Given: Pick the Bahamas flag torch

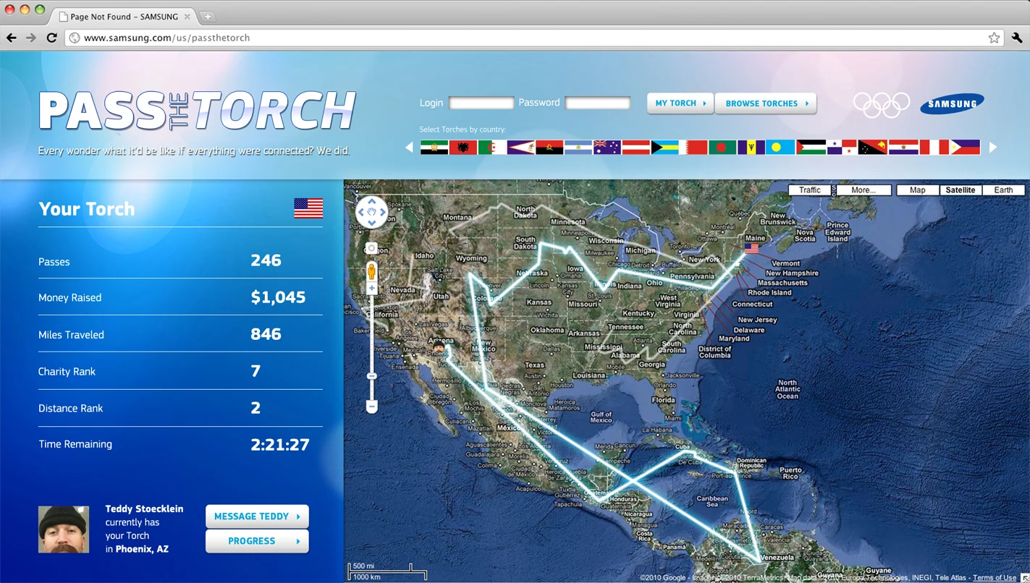Looking at the screenshot, I should [x=664, y=148].
